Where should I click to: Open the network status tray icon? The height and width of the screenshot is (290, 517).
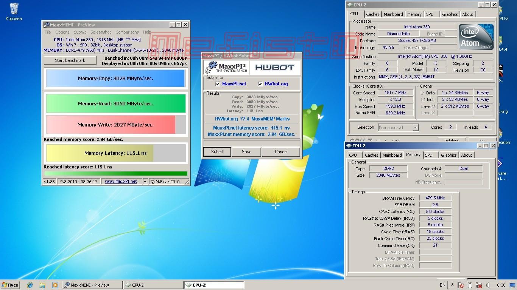click(479, 285)
